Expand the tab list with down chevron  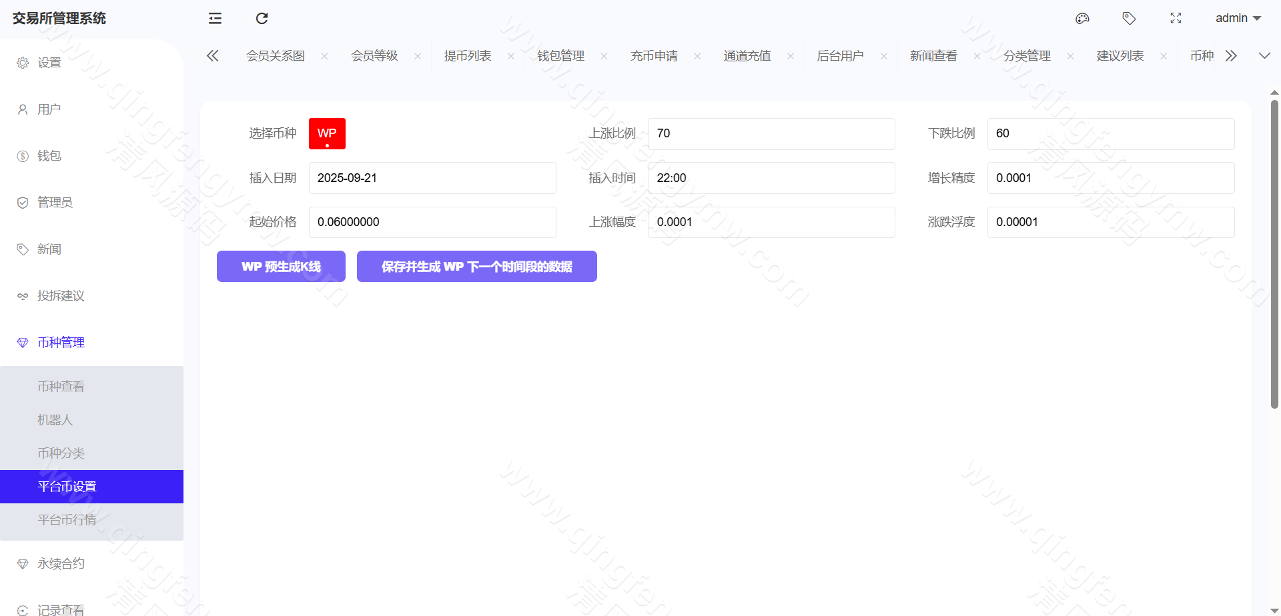point(1265,55)
